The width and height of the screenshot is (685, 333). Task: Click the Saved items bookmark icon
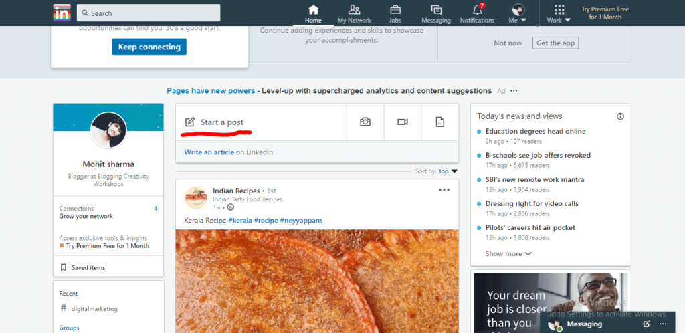(x=64, y=267)
